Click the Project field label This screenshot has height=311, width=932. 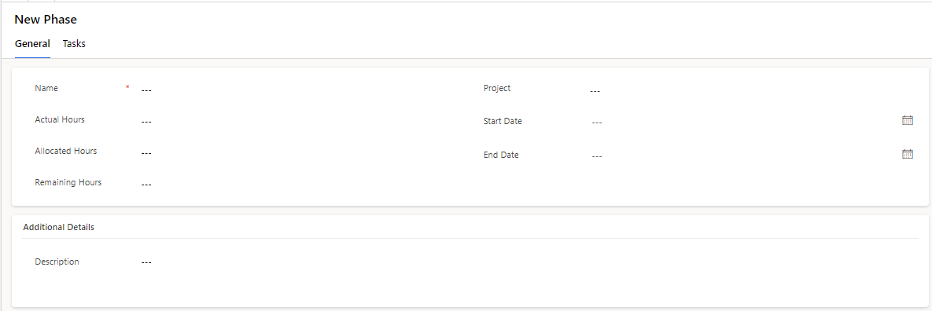click(497, 88)
